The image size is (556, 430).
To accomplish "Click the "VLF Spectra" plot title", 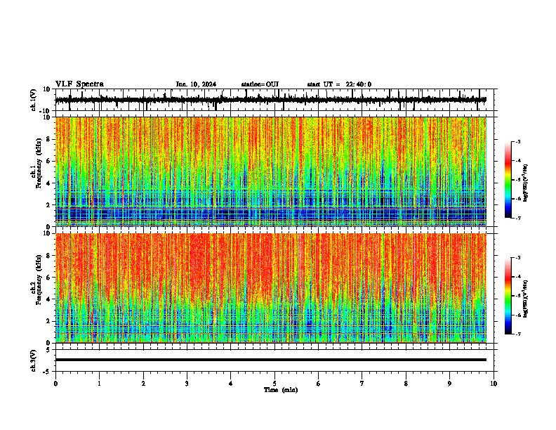I will [79, 84].
